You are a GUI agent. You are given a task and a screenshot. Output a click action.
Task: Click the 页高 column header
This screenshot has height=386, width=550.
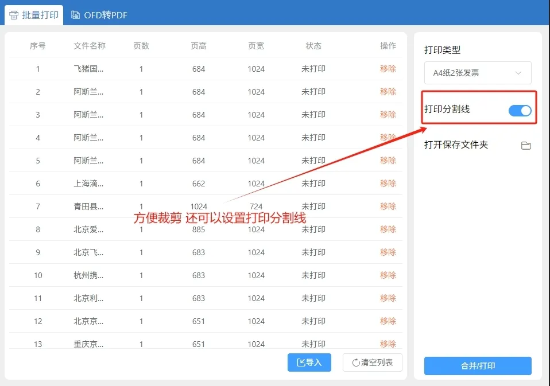click(199, 46)
